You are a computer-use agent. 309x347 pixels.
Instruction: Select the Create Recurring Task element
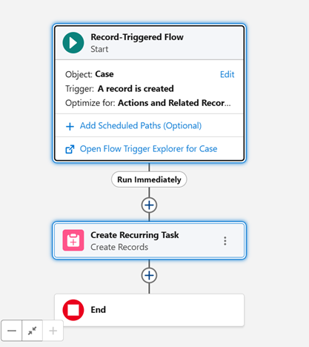[x=149, y=240]
